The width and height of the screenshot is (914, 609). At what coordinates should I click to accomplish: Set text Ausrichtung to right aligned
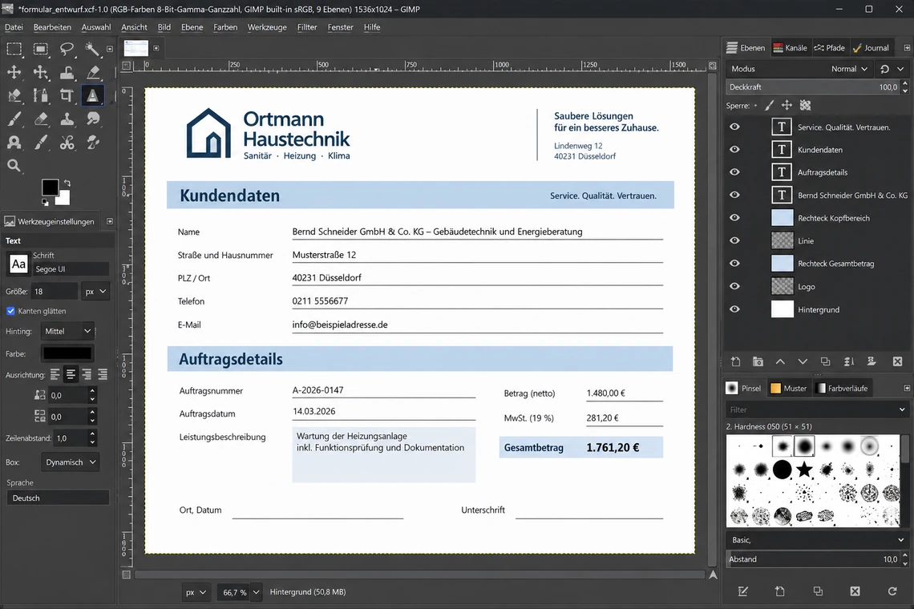87,375
